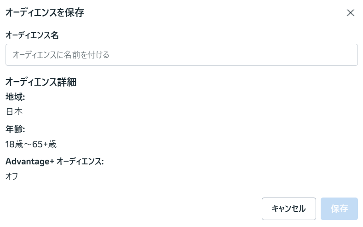Viewport: 363px width, 227px height.
Task: Click the 地域 label
Action: point(15,97)
